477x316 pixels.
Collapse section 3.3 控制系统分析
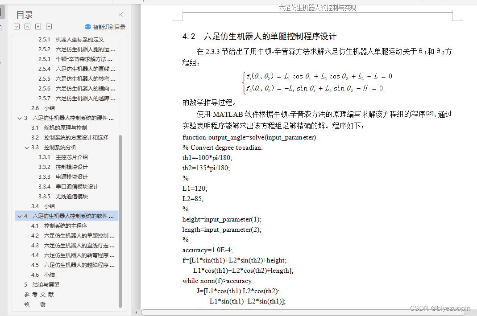tap(26, 148)
